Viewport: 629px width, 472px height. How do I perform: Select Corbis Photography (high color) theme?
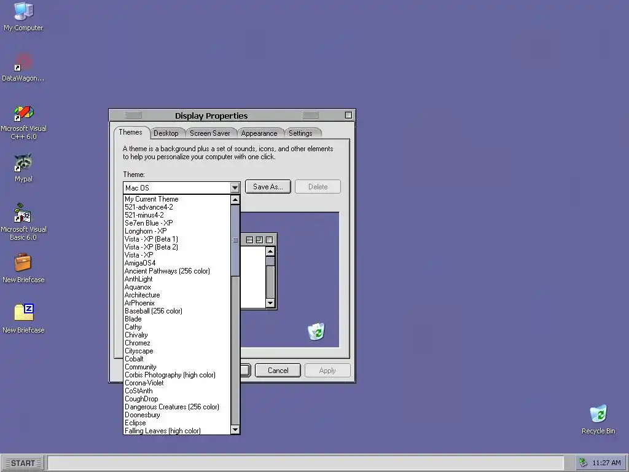(177, 375)
